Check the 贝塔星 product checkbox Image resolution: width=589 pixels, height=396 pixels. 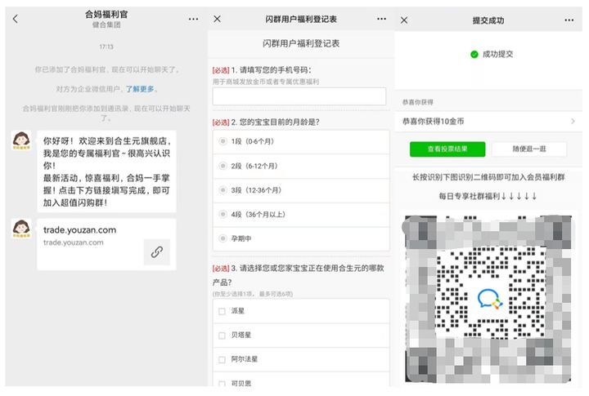click(222, 336)
